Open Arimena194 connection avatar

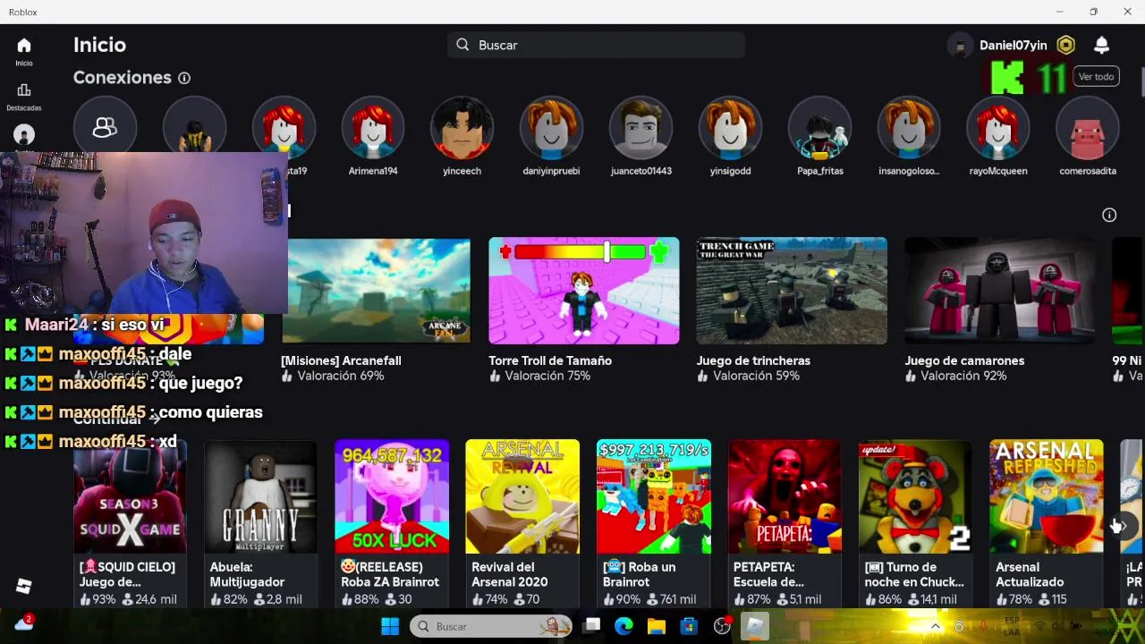pyautogui.click(x=373, y=128)
